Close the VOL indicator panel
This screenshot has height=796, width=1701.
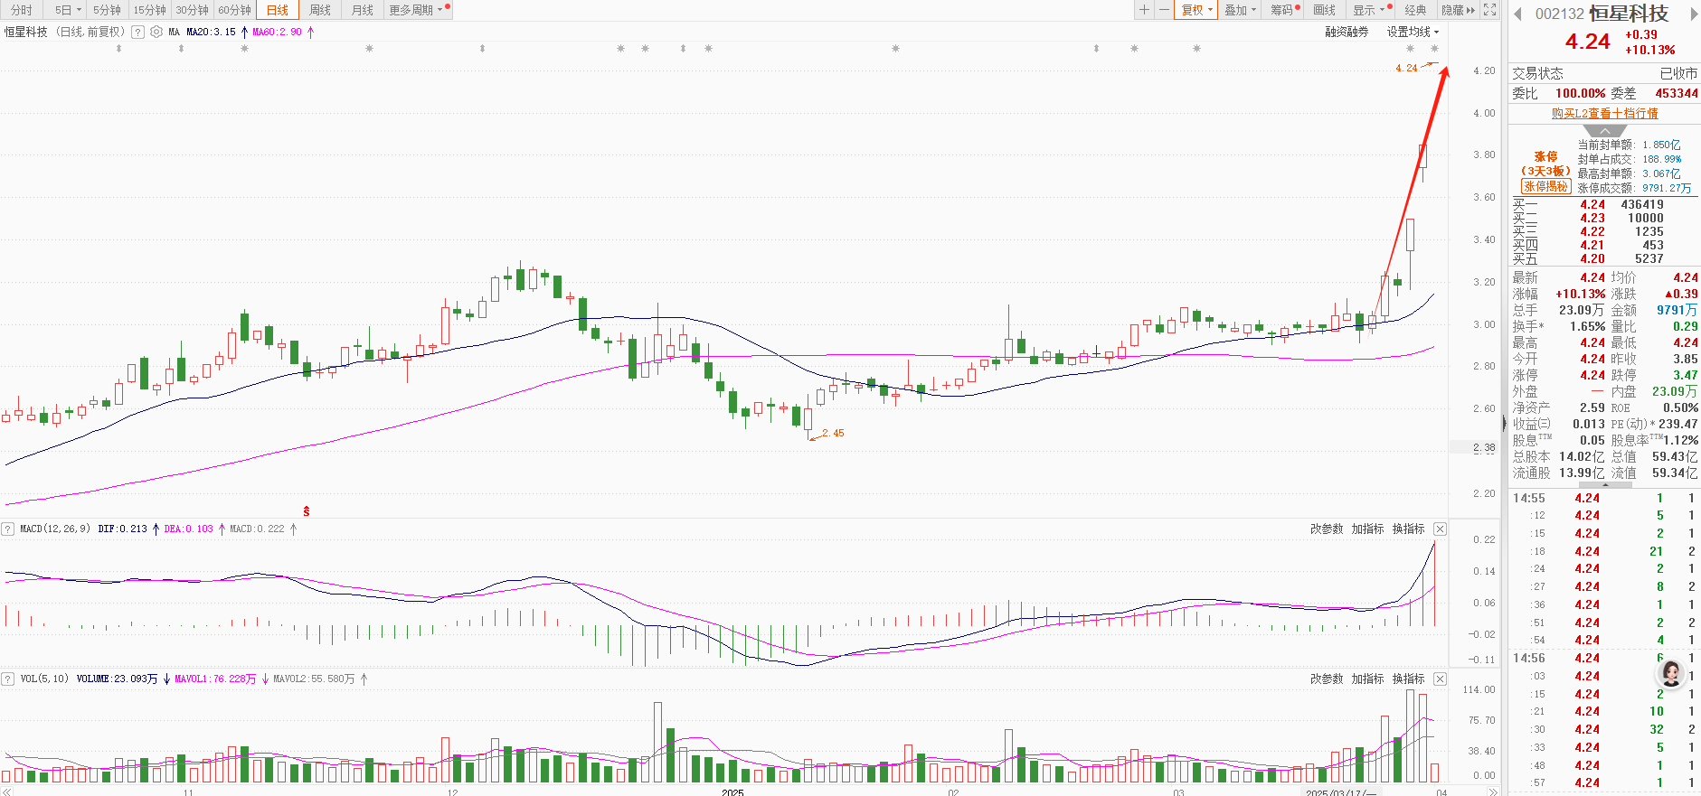tap(1441, 679)
